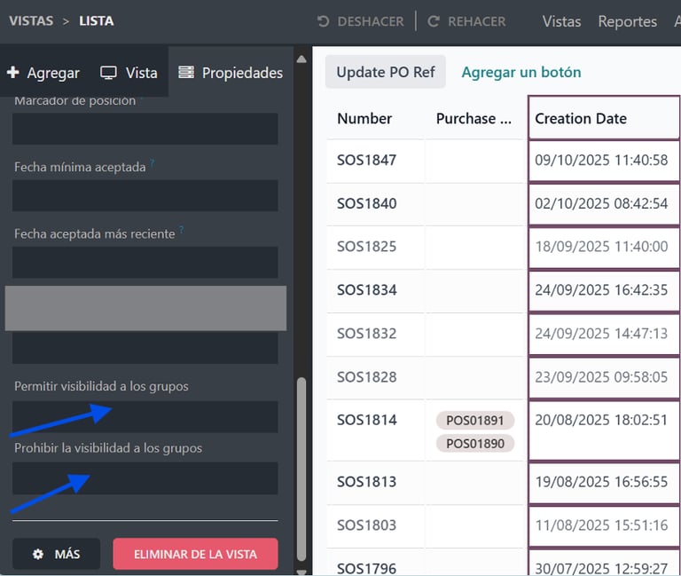Viewport: 681px width, 576px height.
Task: Click the monitor icon on the Vista tab
Action: (109, 73)
